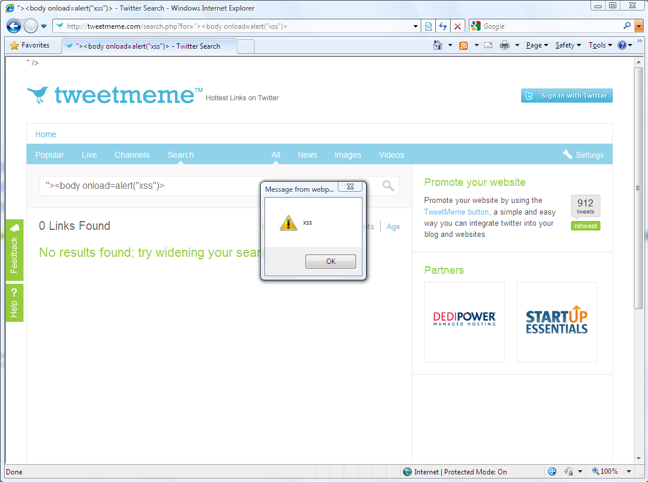This screenshot has height=482, width=648.
Task: Select the Twitter Search browser tab
Action: tap(149, 46)
